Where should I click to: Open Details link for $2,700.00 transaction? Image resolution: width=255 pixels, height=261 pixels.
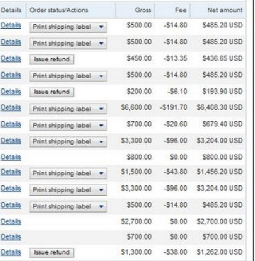click(x=11, y=221)
